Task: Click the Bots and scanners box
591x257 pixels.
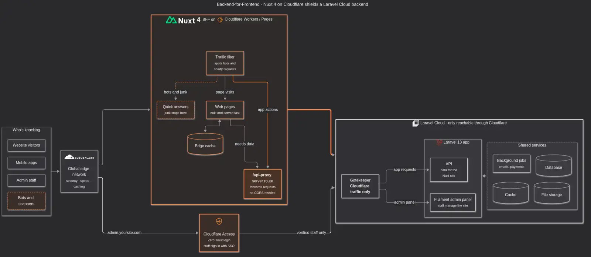Action: [x=26, y=201]
